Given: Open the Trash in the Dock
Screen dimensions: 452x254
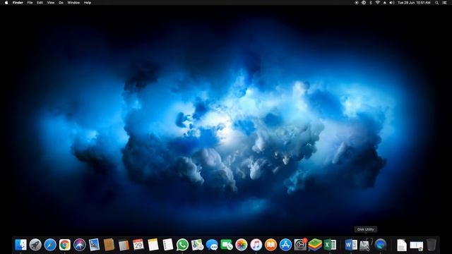Looking at the screenshot, I should coord(432,245).
